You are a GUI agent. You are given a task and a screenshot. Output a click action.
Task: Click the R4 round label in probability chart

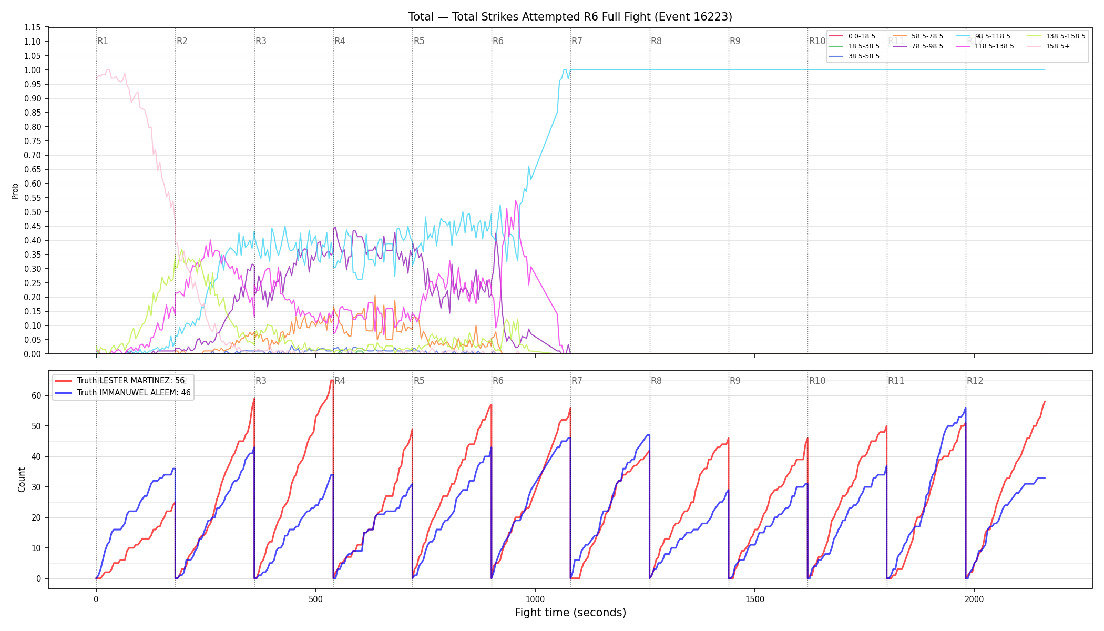click(x=340, y=41)
